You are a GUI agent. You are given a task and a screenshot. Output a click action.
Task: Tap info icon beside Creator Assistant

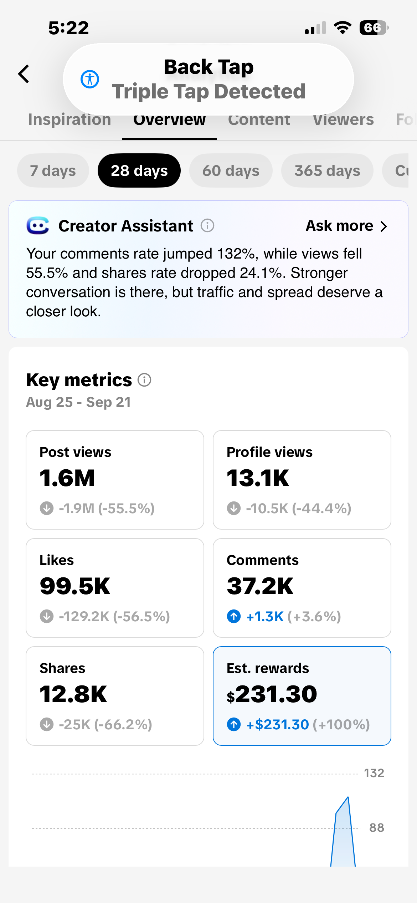pos(207,225)
